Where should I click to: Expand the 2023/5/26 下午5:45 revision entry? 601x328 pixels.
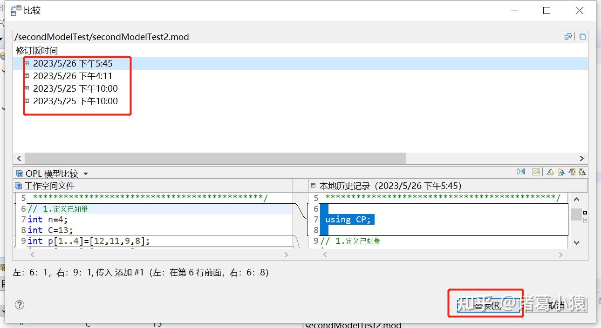[27, 63]
